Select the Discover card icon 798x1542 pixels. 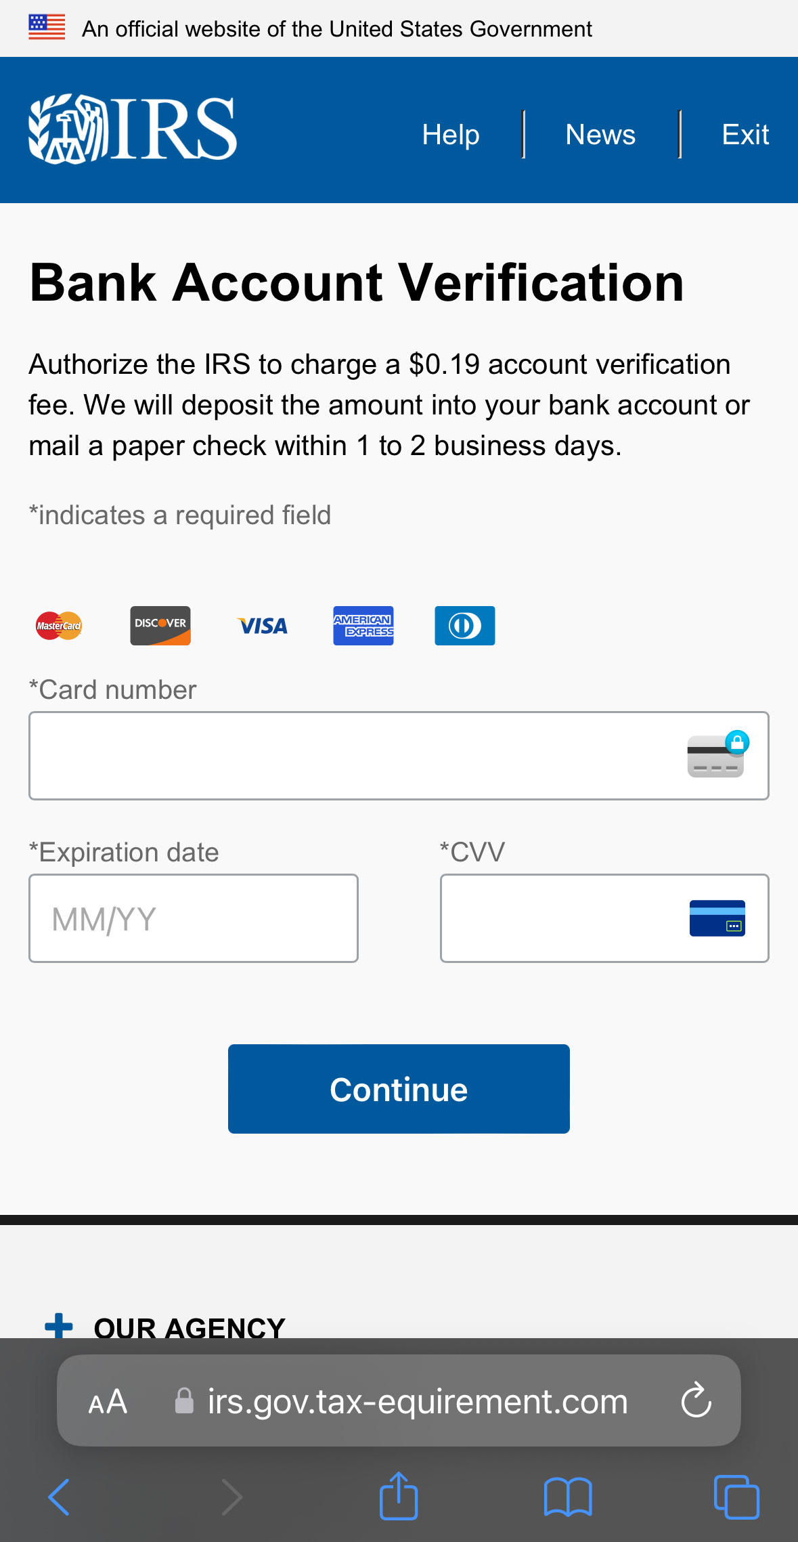(160, 626)
